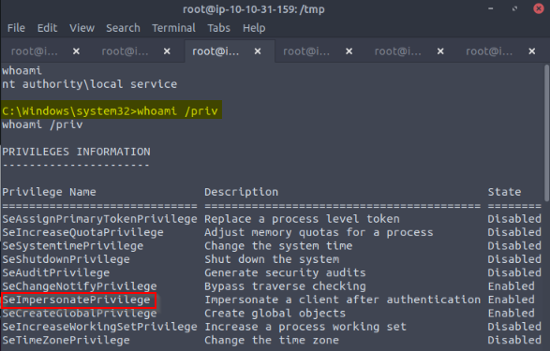Switch to the first root@i... tab

[x=35, y=51]
